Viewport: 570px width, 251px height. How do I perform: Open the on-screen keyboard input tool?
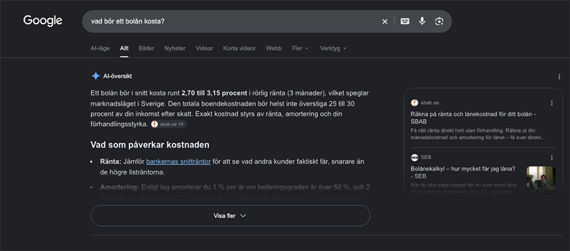tap(405, 21)
